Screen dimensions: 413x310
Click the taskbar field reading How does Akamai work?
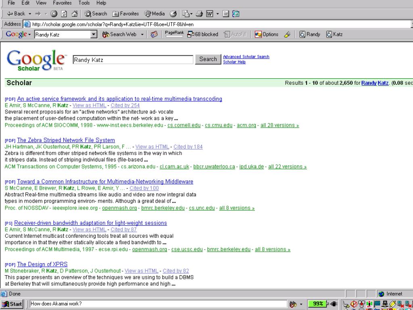pos(158,304)
